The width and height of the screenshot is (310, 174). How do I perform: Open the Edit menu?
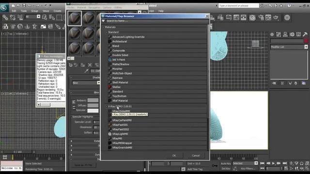pos(14,11)
